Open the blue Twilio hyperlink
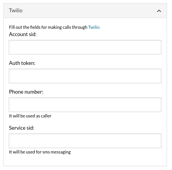This screenshot has width=172, height=170. pyautogui.click(x=94, y=27)
